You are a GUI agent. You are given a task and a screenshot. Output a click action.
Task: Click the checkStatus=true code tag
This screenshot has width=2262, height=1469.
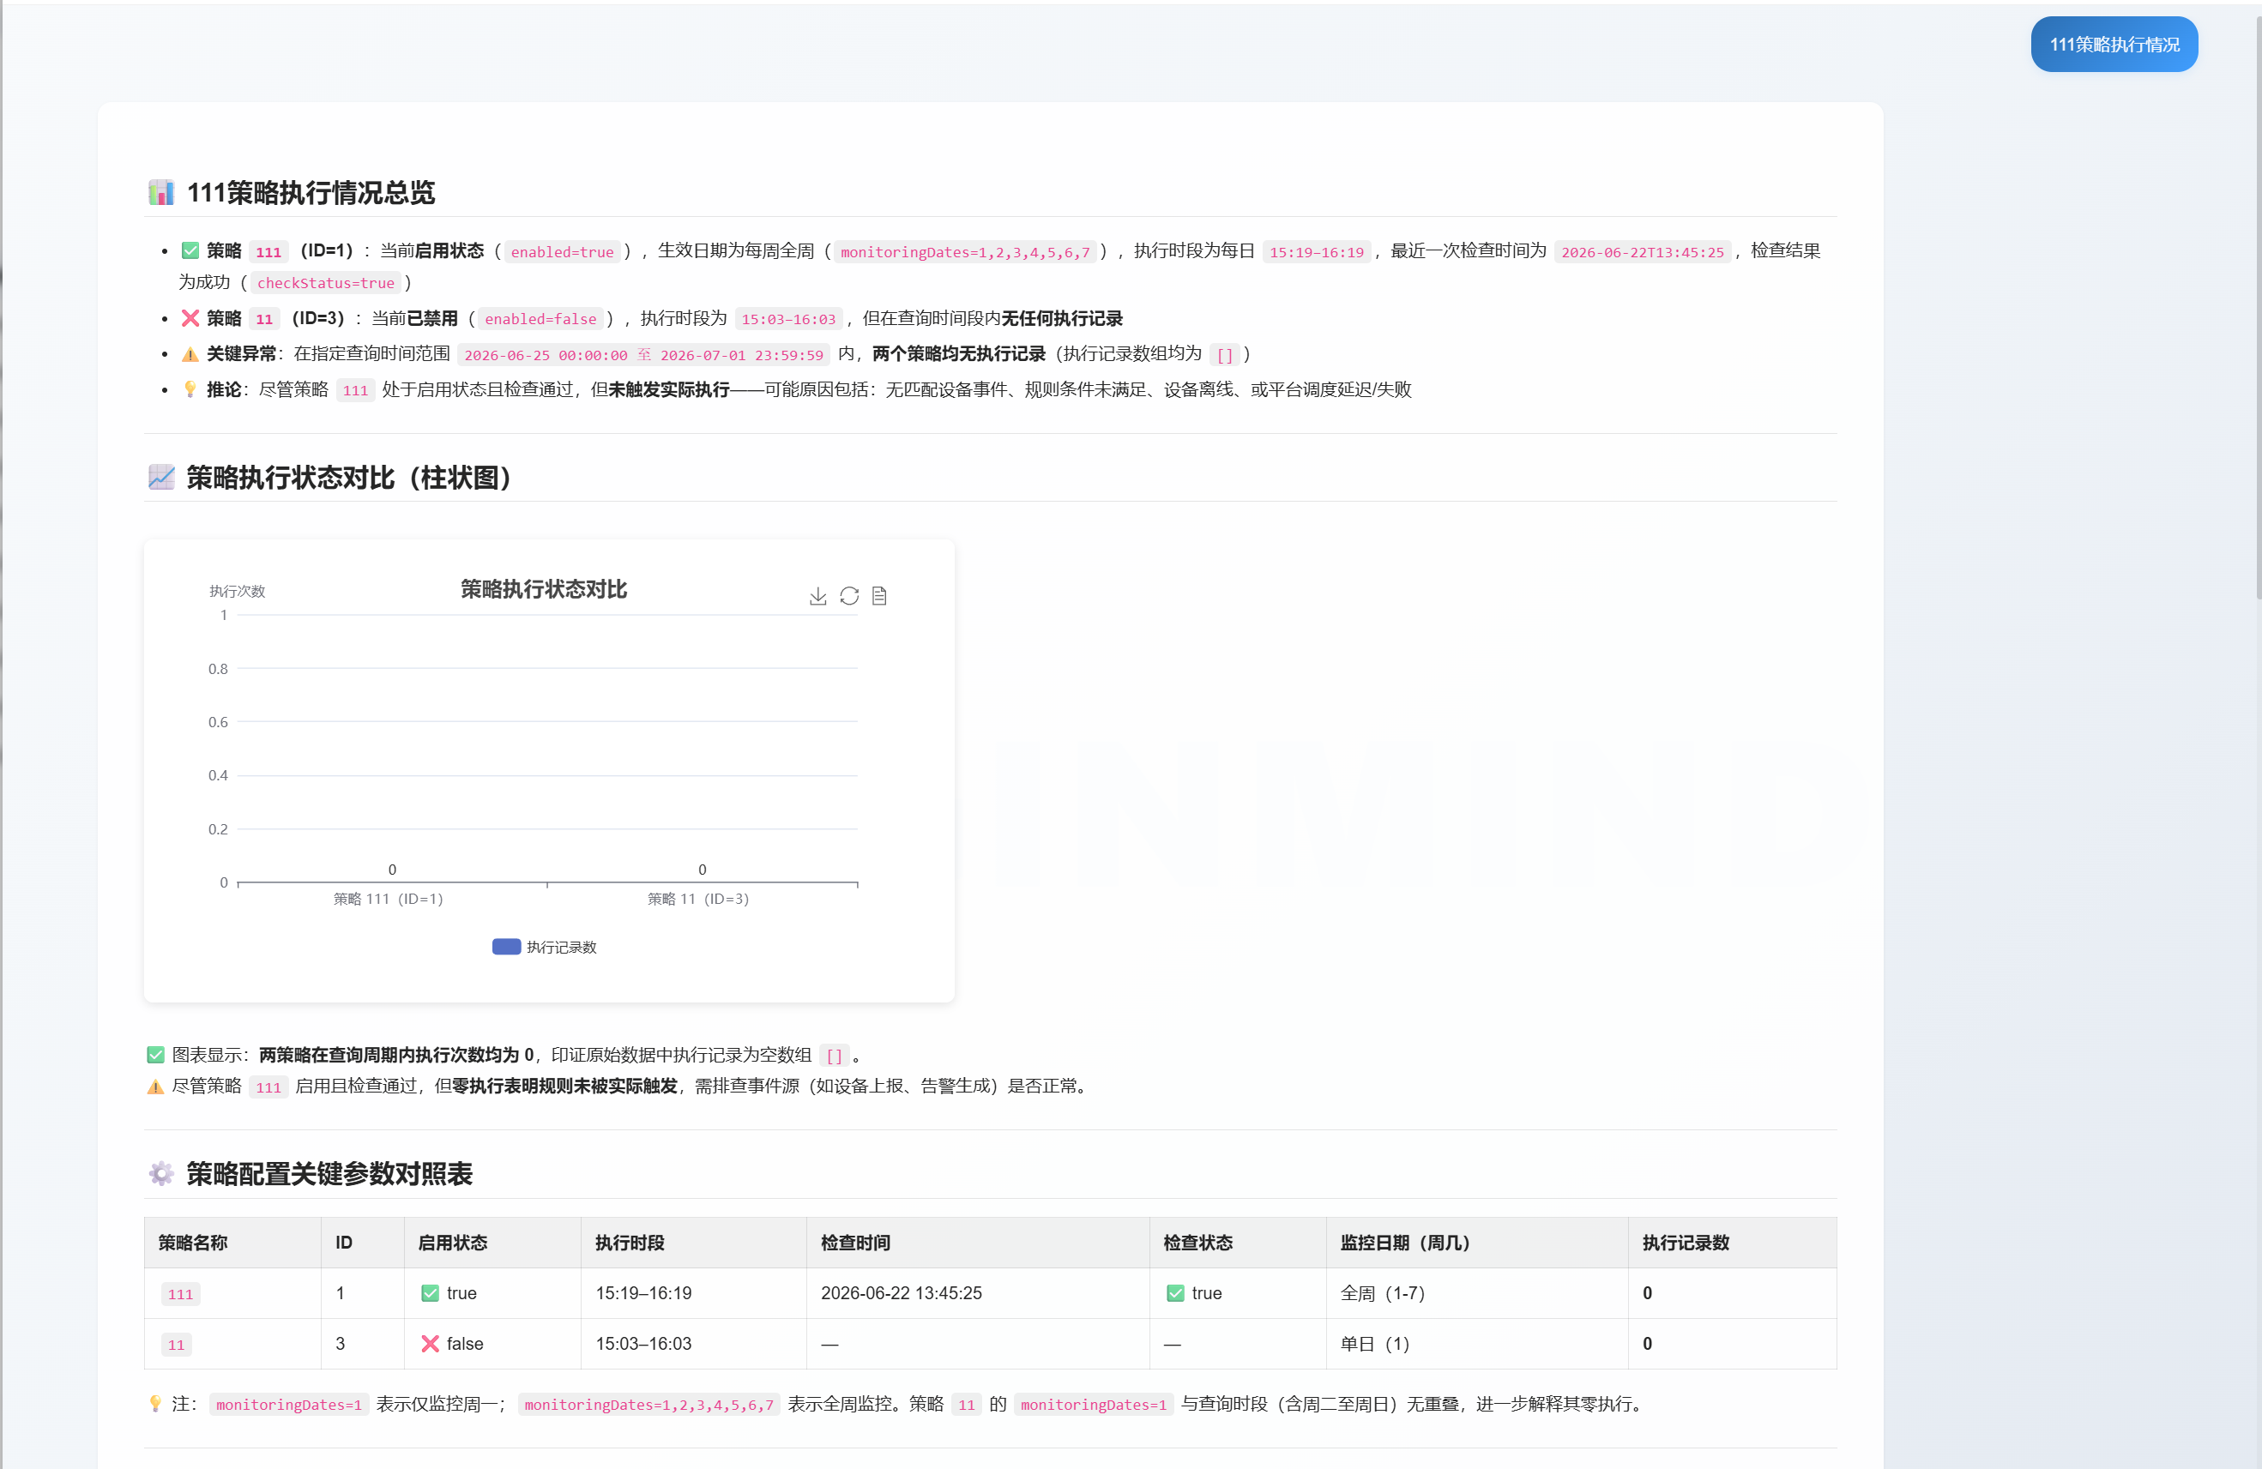pyautogui.click(x=325, y=283)
